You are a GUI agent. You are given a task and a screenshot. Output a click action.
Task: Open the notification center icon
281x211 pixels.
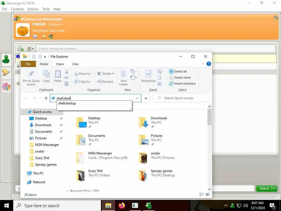272,206
